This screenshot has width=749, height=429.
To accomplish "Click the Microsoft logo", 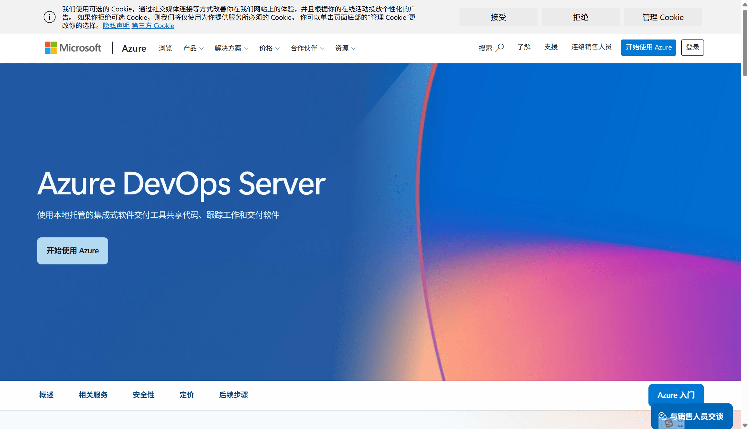I will (73, 48).
